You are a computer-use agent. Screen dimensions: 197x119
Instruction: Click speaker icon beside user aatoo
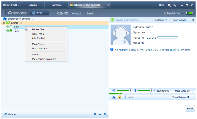click(x=8, y=27)
